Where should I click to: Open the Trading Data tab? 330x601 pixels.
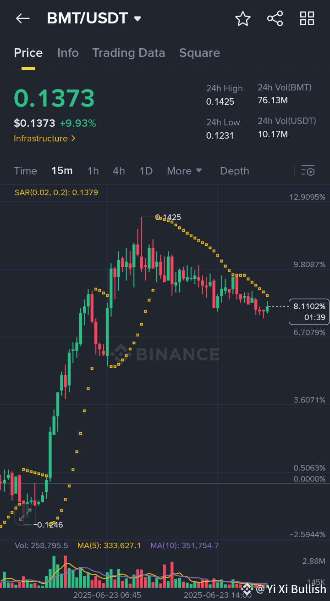(129, 53)
